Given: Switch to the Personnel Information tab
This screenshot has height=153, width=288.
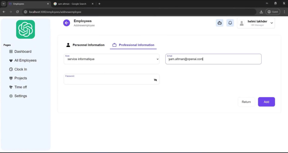Looking at the screenshot, I should [85, 45].
